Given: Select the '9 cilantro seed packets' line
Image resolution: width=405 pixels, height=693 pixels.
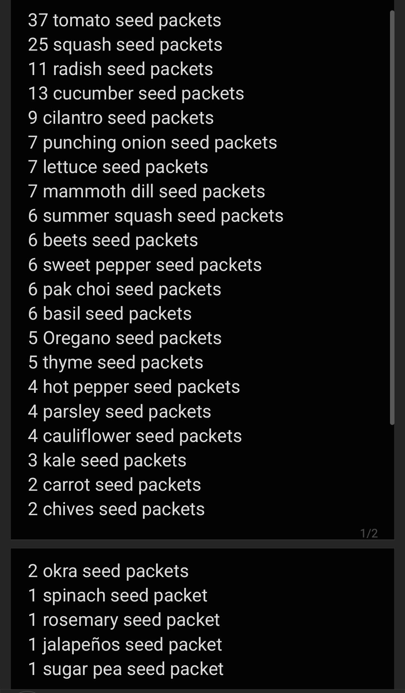Looking at the screenshot, I should click(x=121, y=118).
